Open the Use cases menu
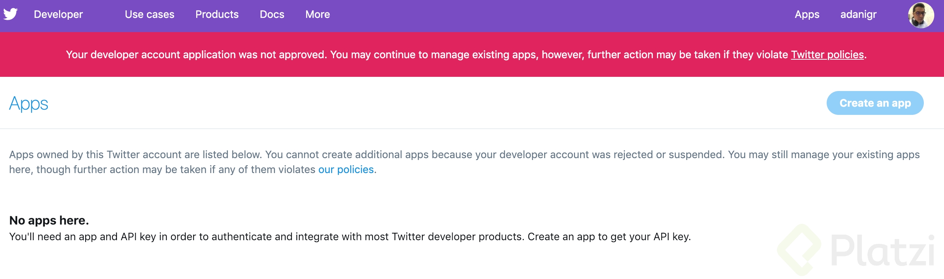The image size is (944, 279). coord(149,15)
